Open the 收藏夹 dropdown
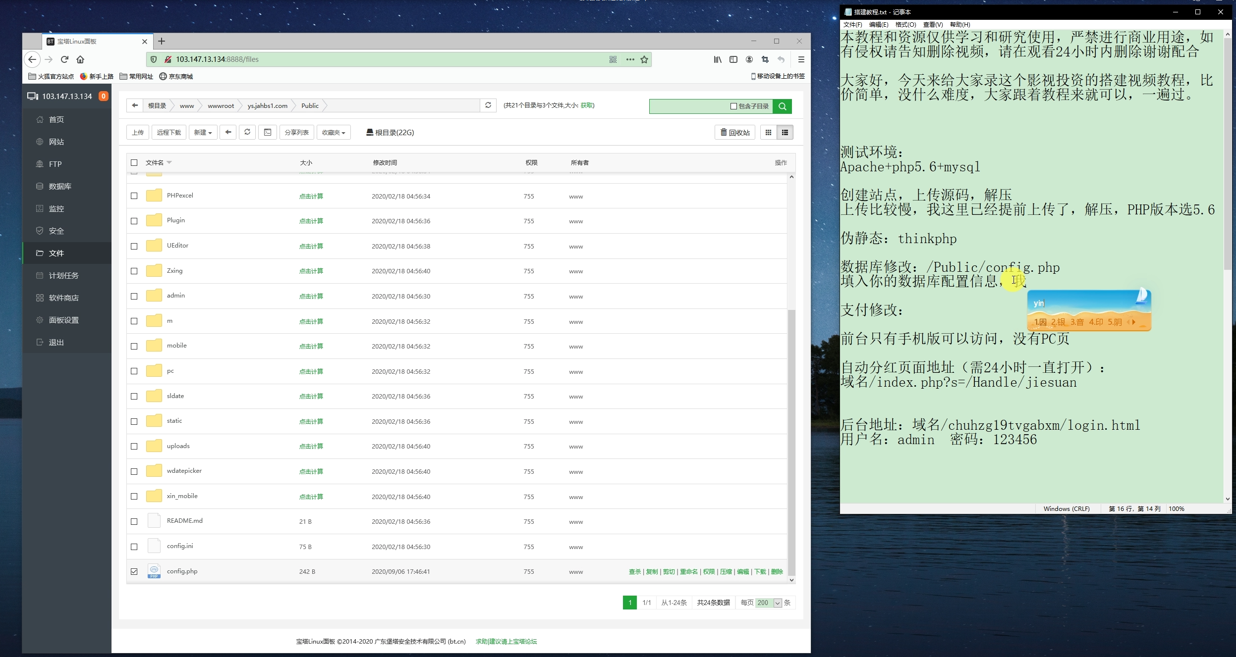This screenshot has width=1236, height=657. click(x=333, y=132)
